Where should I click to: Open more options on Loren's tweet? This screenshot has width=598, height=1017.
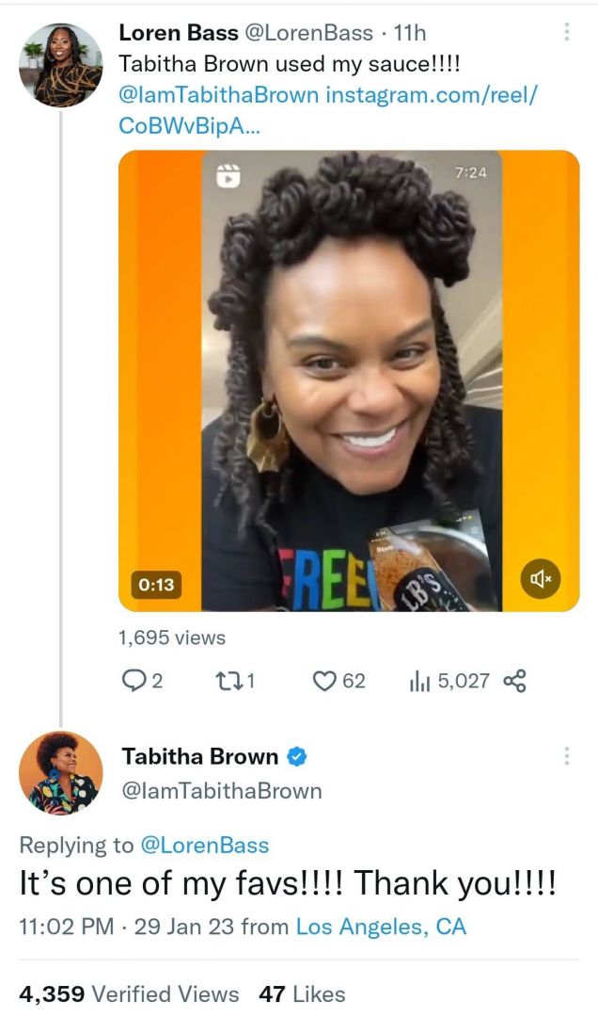[x=566, y=33]
